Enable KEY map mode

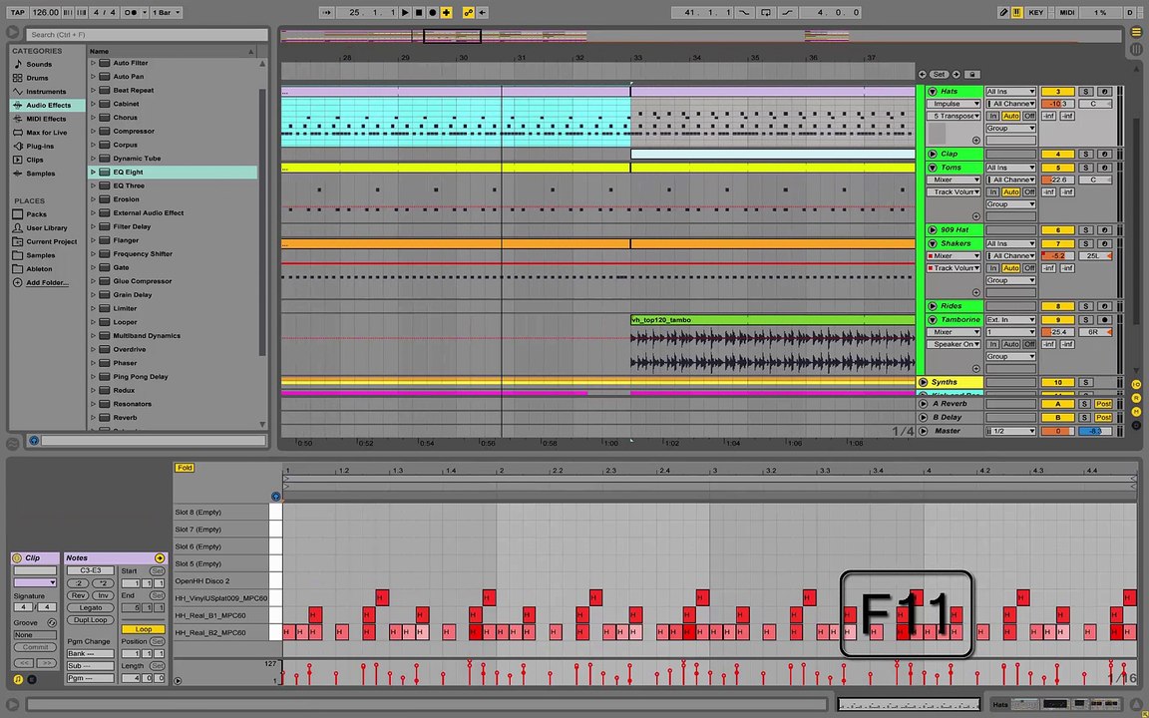pos(1036,12)
